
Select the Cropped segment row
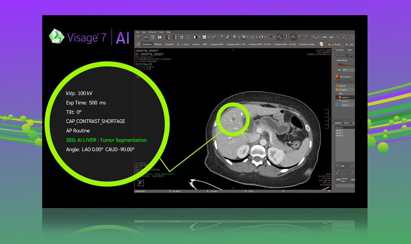[345, 90]
